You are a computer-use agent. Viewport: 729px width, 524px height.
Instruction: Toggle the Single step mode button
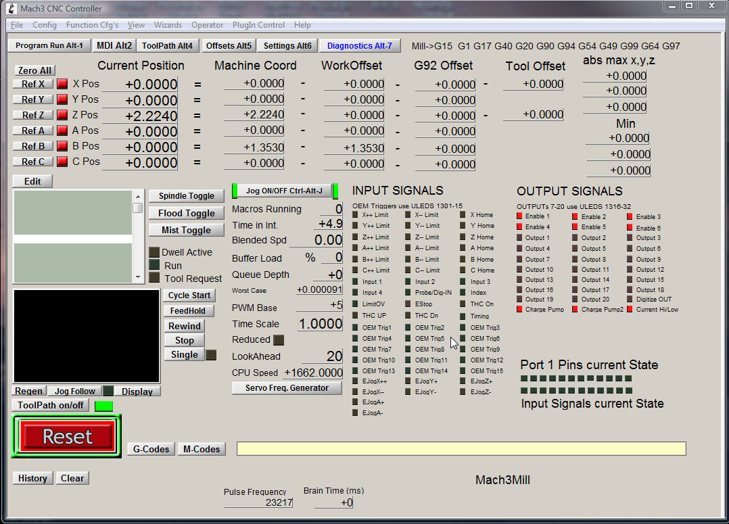184,354
